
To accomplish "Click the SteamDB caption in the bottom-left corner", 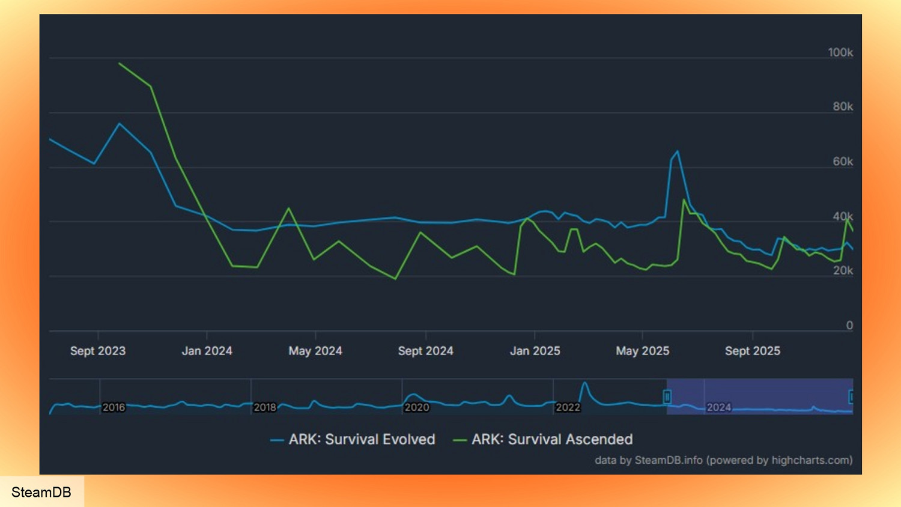I will click(x=41, y=492).
